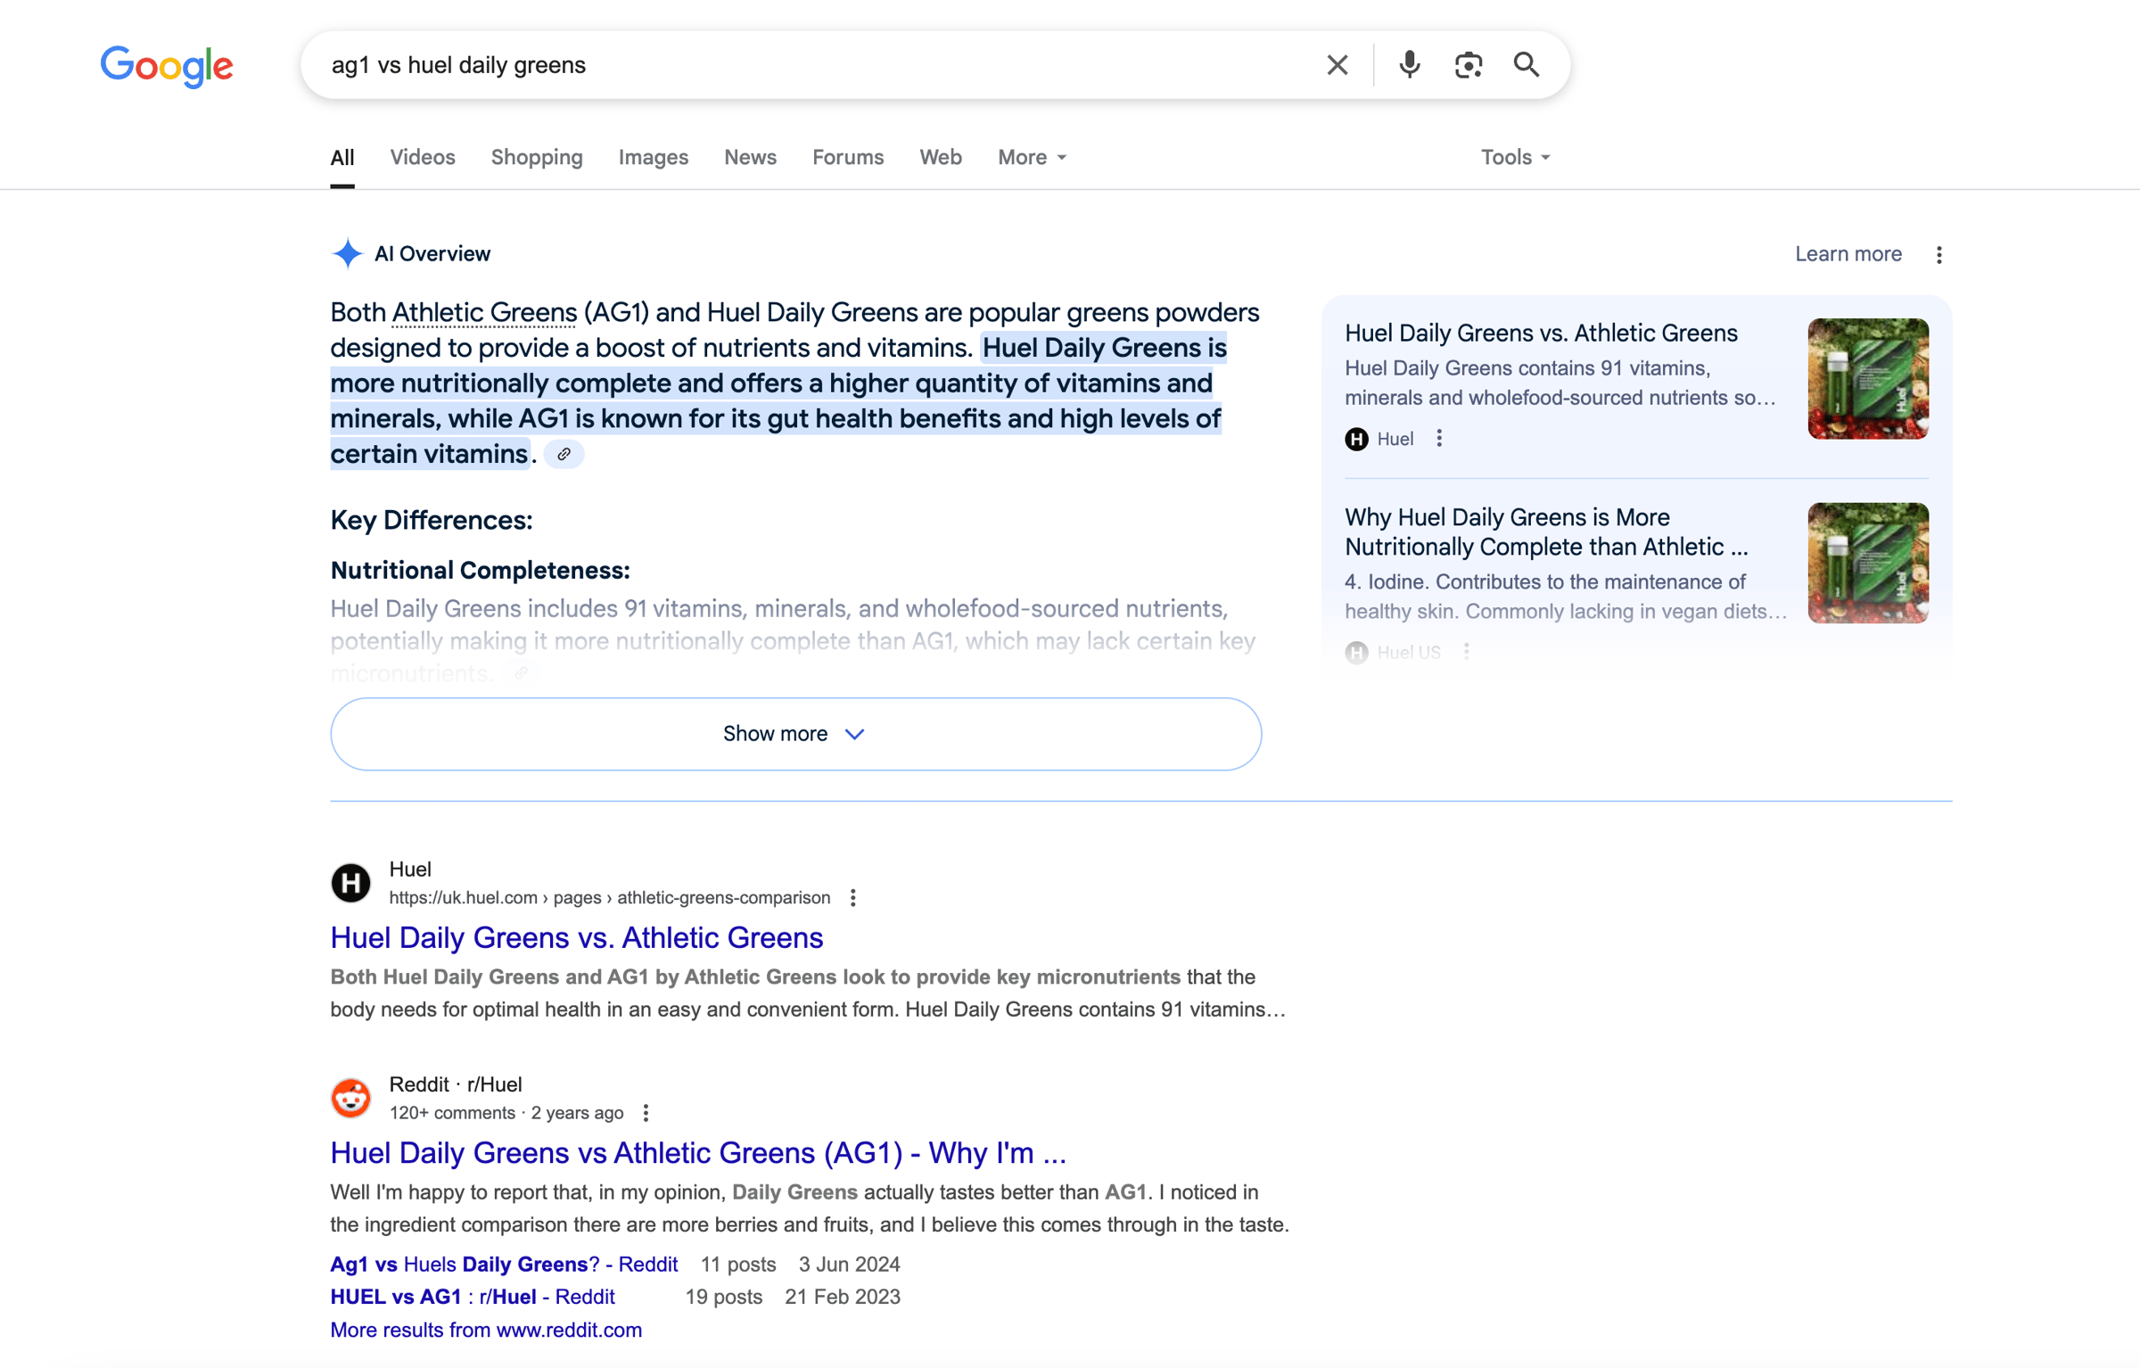The image size is (2140, 1368).
Task: Switch to the Shopping tab
Action: [x=537, y=158]
